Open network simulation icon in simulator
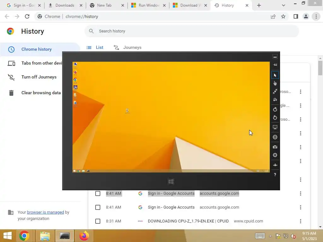This screenshot has height=242, width=323. click(x=275, y=165)
